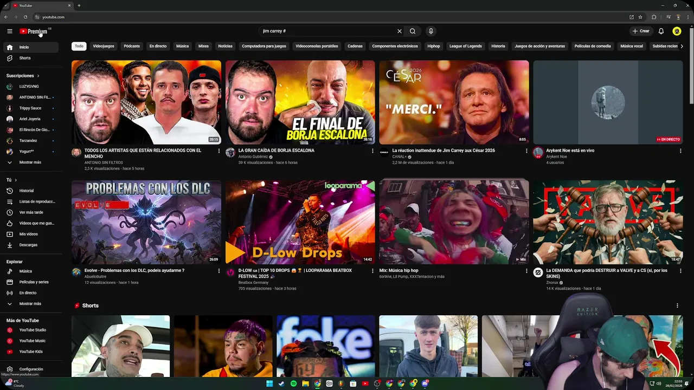Expand Explorar with Mostrar más

(30, 303)
